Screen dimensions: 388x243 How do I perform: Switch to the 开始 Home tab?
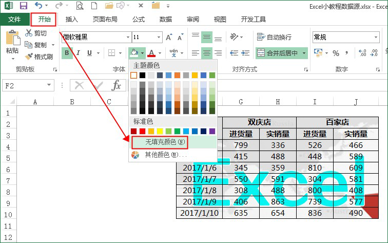pos(44,19)
